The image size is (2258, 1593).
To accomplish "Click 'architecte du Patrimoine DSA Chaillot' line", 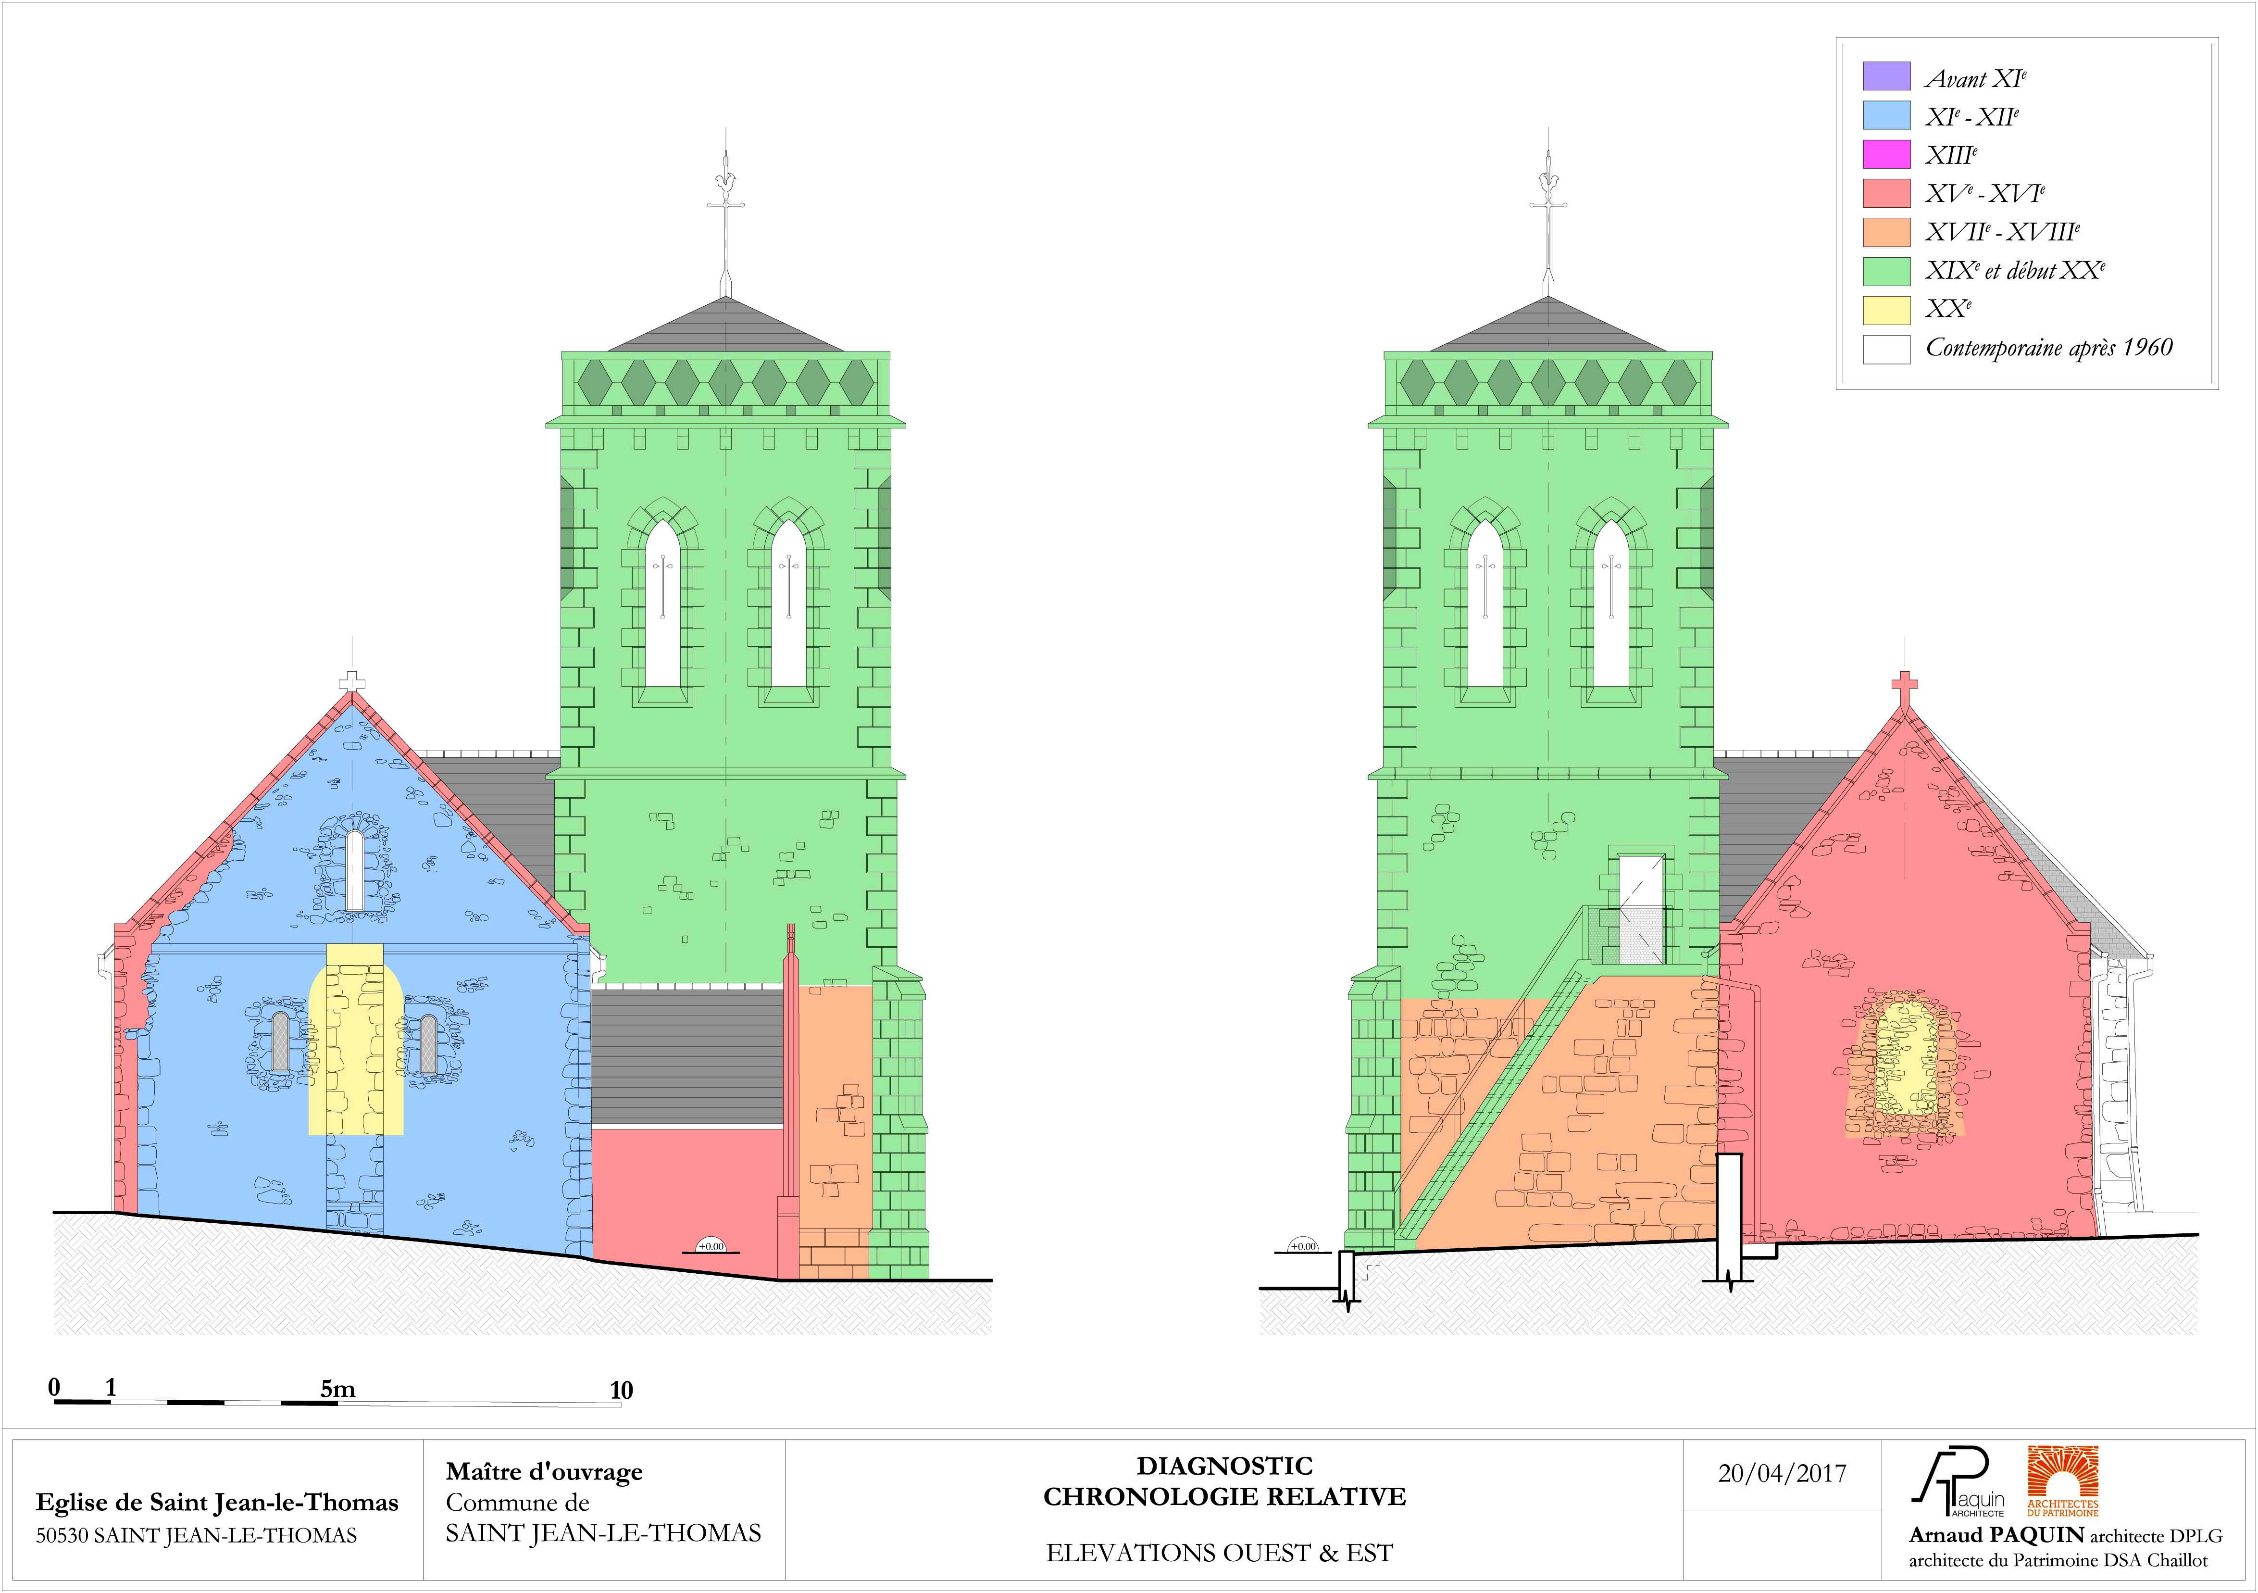I will (x=2058, y=1560).
